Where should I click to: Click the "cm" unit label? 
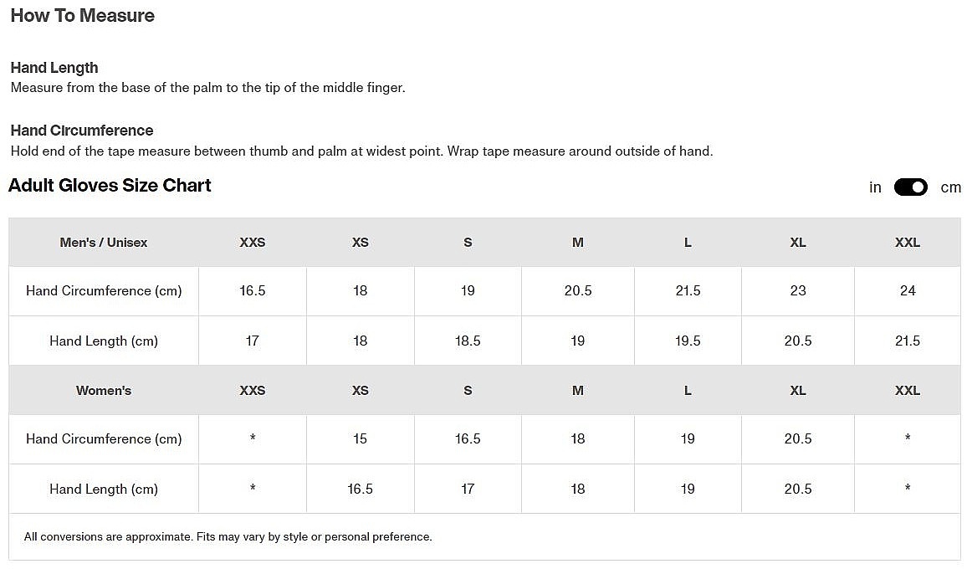tap(950, 187)
